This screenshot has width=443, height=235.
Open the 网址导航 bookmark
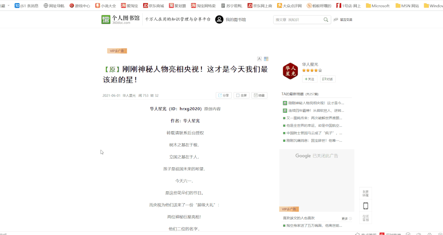(54, 6)
